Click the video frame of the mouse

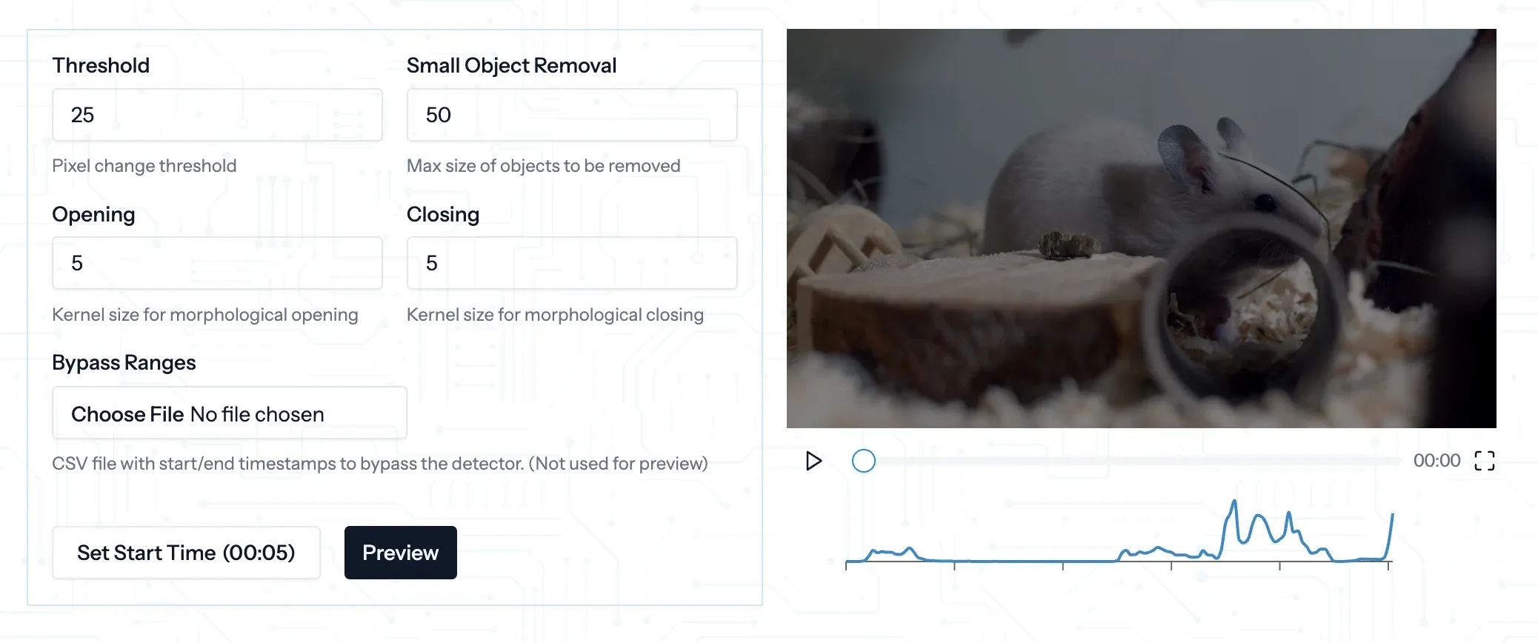tap(1141, 228)
